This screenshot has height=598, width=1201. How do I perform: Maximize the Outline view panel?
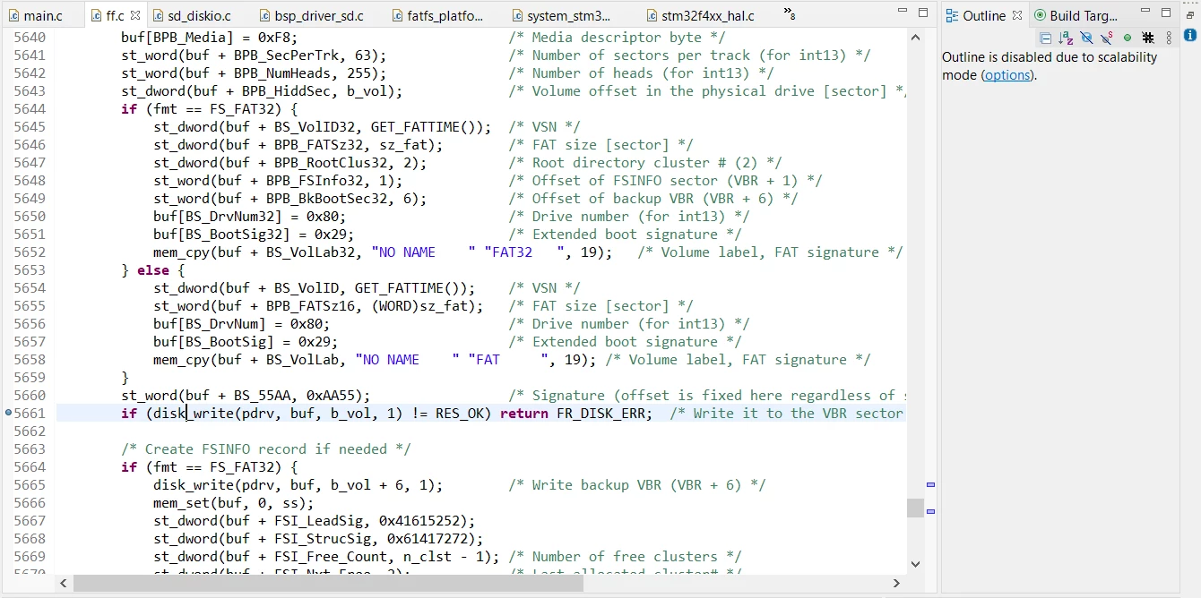[1165, 13]
